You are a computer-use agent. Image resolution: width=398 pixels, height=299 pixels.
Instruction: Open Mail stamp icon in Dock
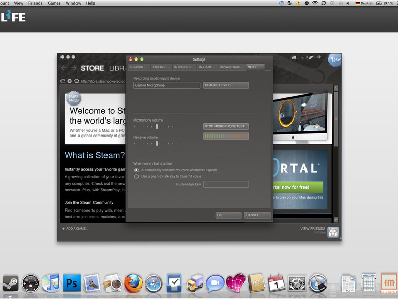click(x=92, y=283)
